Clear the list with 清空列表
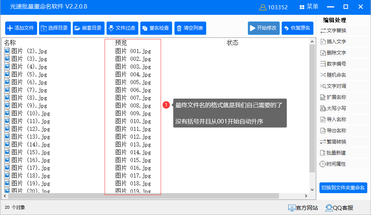The width and height of the screenshot is (371, 215). pos(190,28)
